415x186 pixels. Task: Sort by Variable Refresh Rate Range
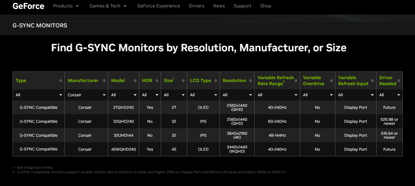pos(296,81)
